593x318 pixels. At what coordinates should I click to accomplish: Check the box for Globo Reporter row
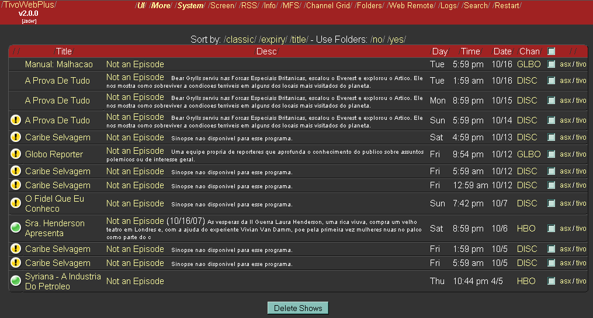551,154
